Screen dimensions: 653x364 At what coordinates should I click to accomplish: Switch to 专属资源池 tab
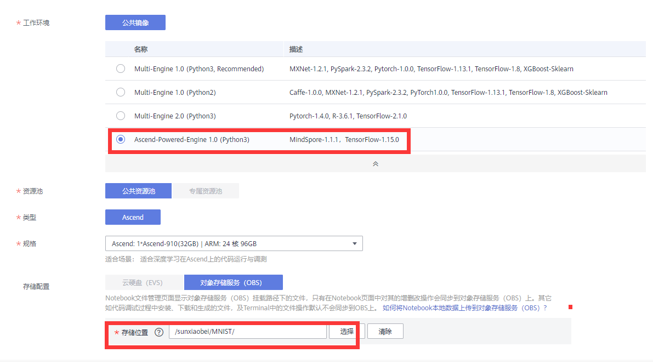(205, 191)
